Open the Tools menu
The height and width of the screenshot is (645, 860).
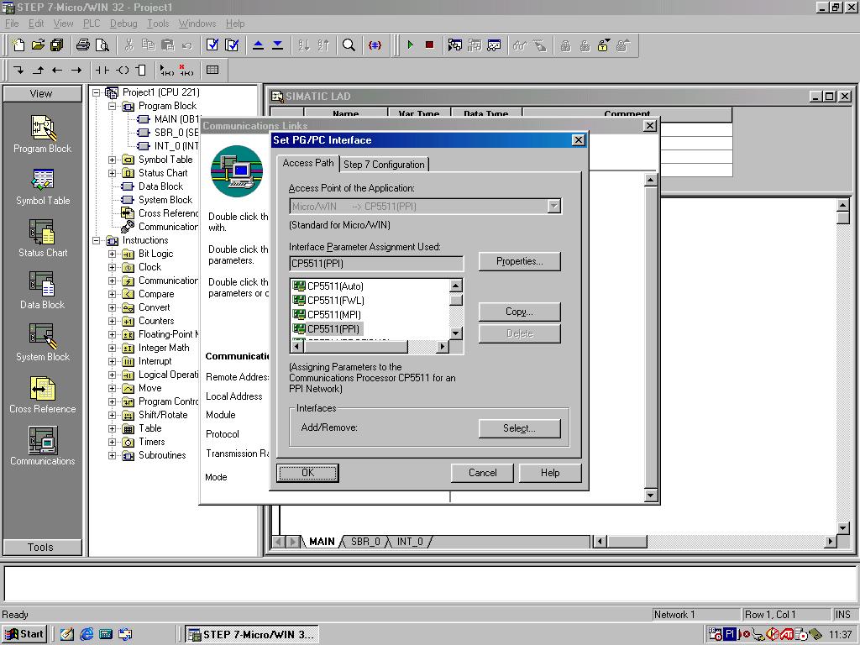[158, 24]
